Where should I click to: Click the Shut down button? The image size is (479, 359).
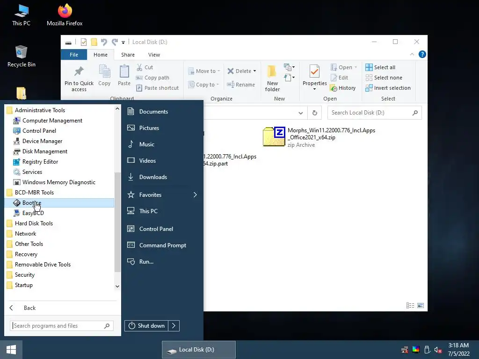[x=146, y=326]
